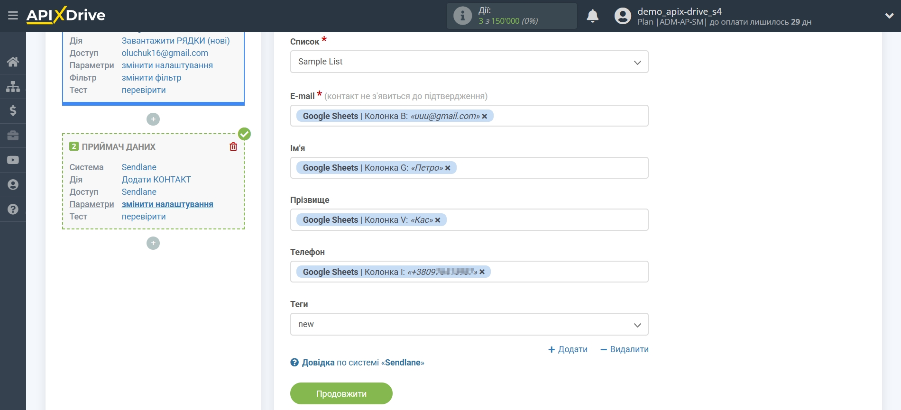
Task: Open the Список dropdown with Sample List
Action: [469, 62]
